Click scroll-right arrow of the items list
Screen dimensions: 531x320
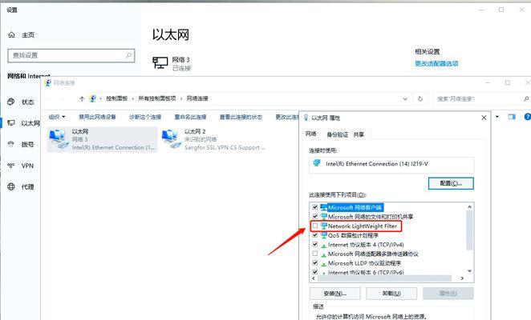[462, 278]
